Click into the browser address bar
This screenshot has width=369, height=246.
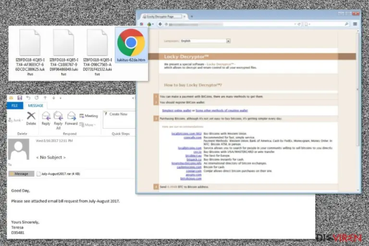(x=231, y=24)
